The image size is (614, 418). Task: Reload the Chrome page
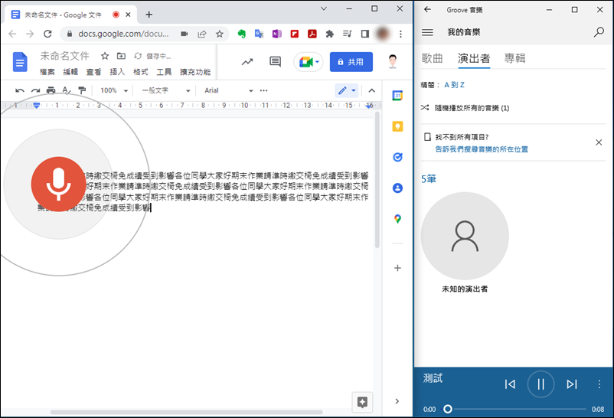47,34
